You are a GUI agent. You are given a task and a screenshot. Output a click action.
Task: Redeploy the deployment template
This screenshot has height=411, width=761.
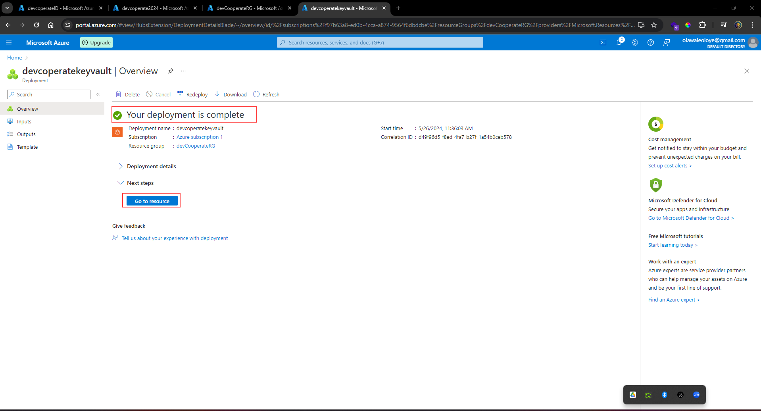192,94
